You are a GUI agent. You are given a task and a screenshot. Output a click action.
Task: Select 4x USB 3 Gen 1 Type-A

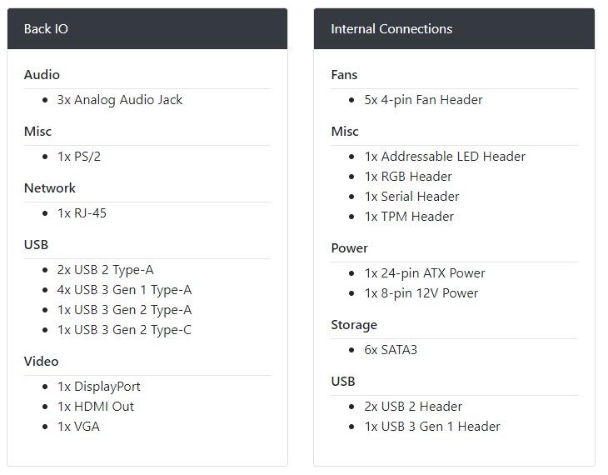pos(124,290)
